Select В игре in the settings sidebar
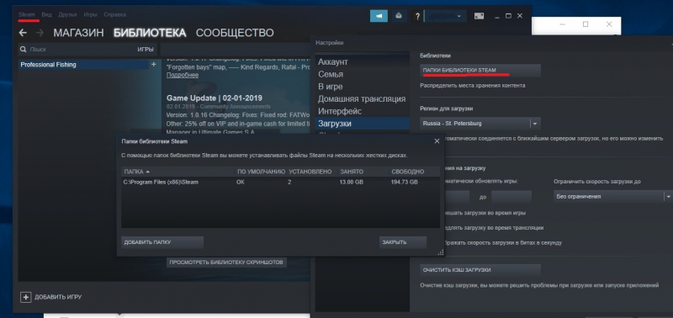This screenshot has width=673, height=318. point(330,87)
